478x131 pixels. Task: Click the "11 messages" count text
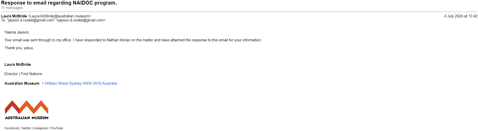pyautogui.click(x=12, y=8)
